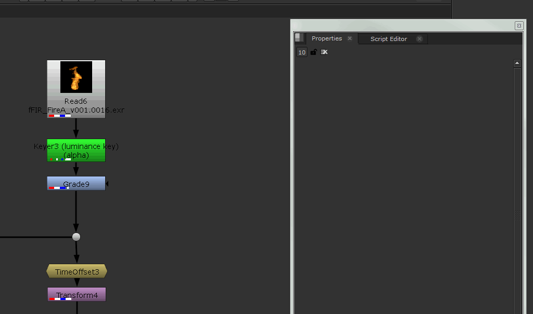
Task: Toggle the properties bin lock icon
Action: click(x=313, y=52)
